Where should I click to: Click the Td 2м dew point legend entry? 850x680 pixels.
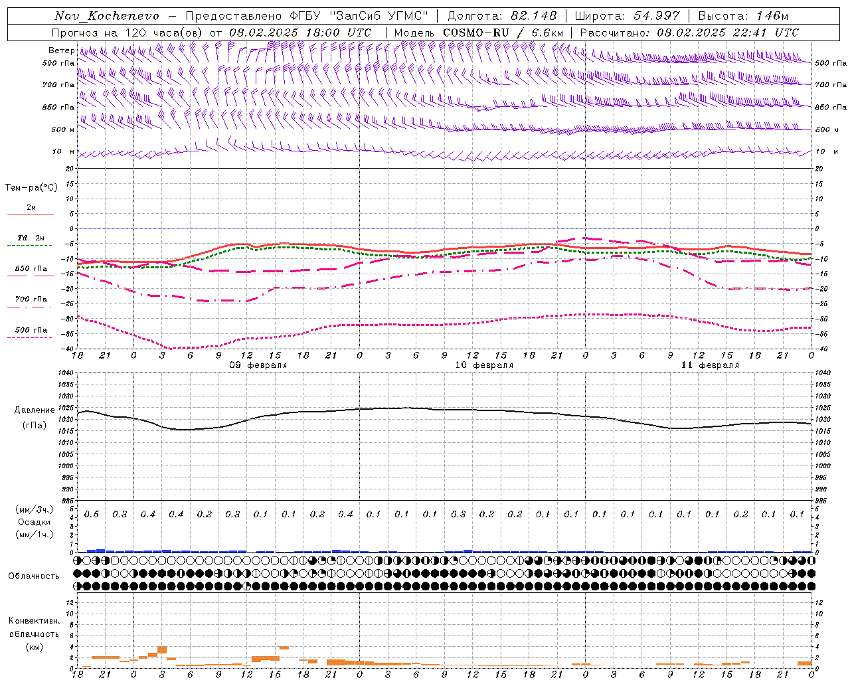pyautogui.click(x=31, y=238)
